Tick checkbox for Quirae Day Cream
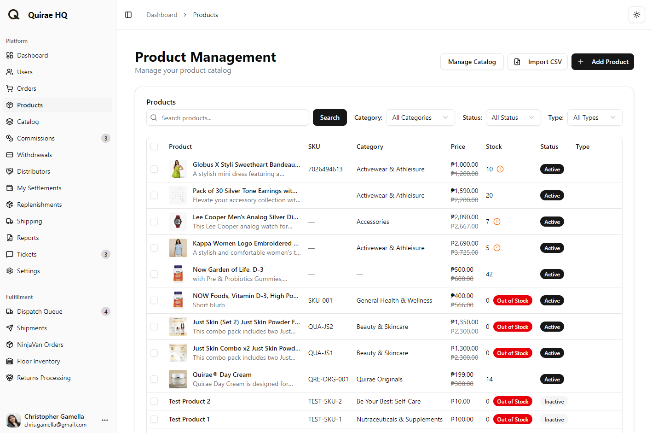 tap(154, 379)
